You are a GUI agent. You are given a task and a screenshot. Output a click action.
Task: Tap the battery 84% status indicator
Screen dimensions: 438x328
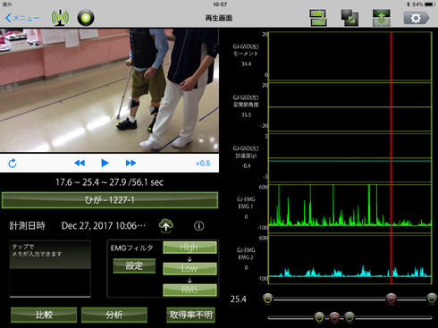point(421,4)
